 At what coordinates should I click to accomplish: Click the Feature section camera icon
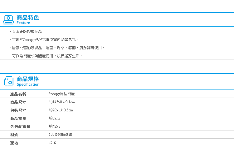[8, 20]
